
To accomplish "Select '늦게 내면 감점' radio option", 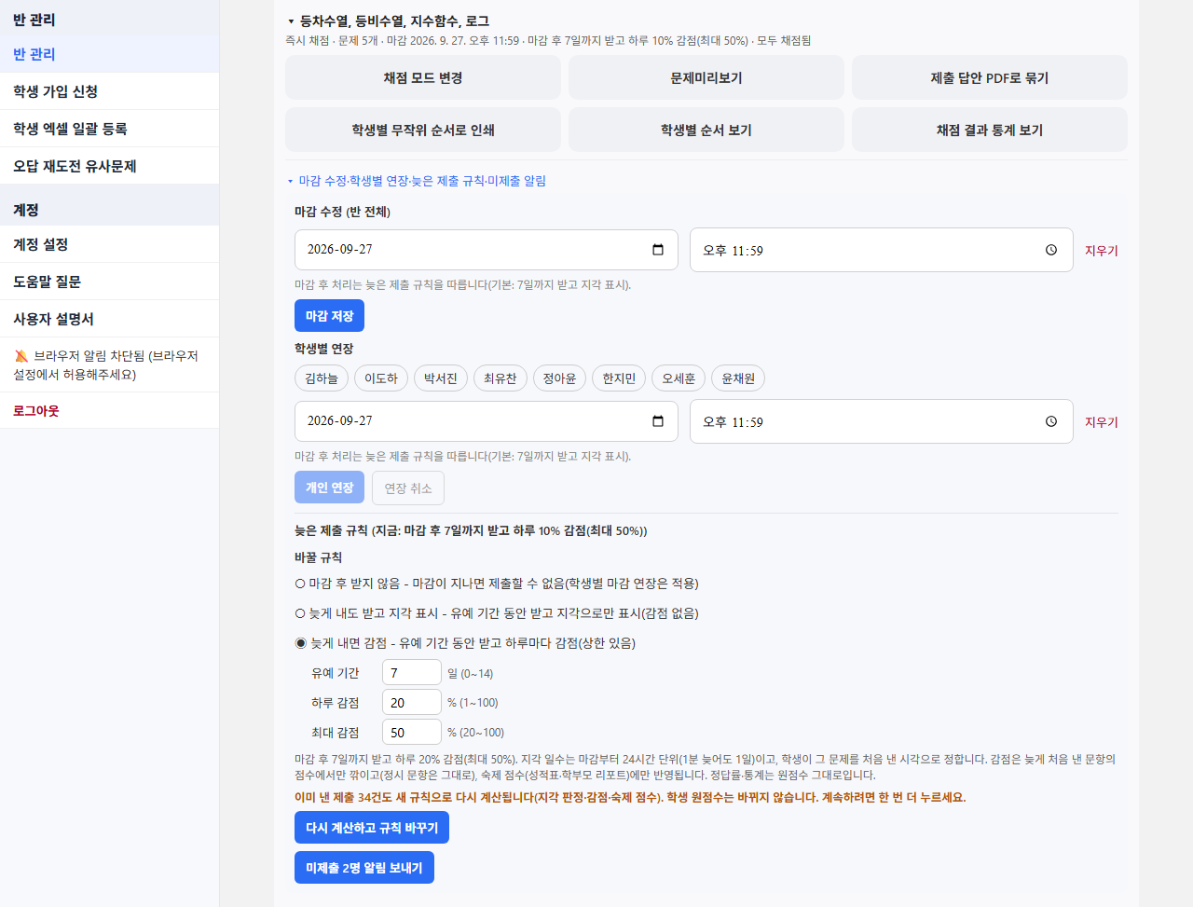I will pos(300,643).
